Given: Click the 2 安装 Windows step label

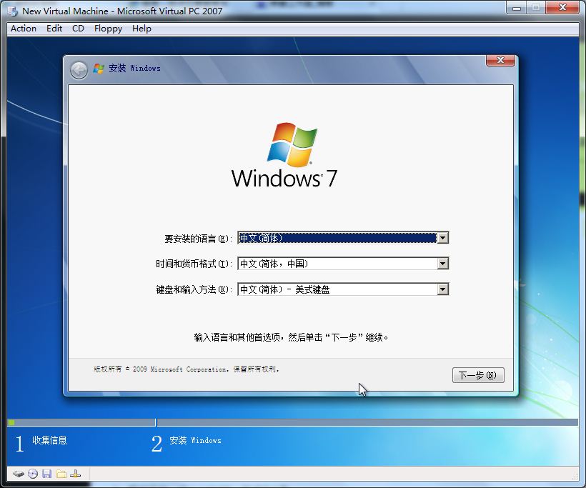Looking at the screenshot, I should click(186, 441).
